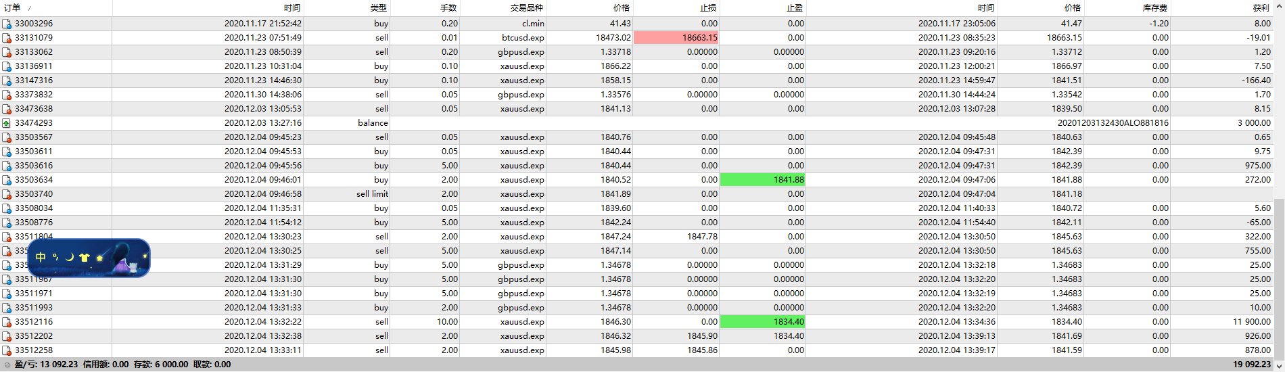Viewport: 1285px width, 372px height.
Task: Select the -166.40 profit cell
Action: click(x=1222, y=80)
